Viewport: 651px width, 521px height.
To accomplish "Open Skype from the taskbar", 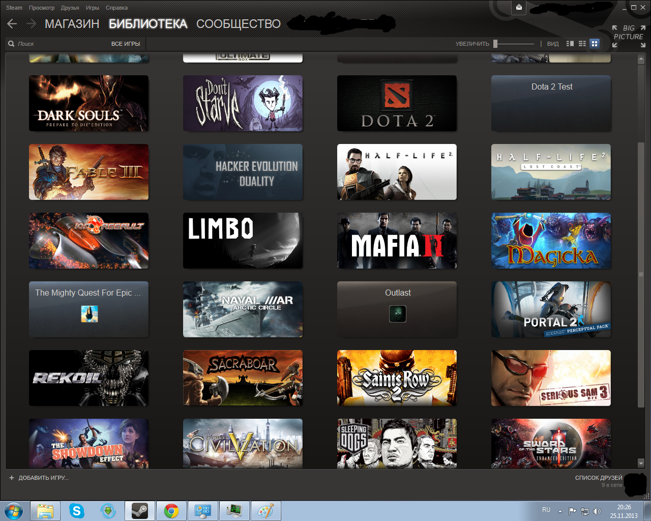I will (x=77, y=511).
